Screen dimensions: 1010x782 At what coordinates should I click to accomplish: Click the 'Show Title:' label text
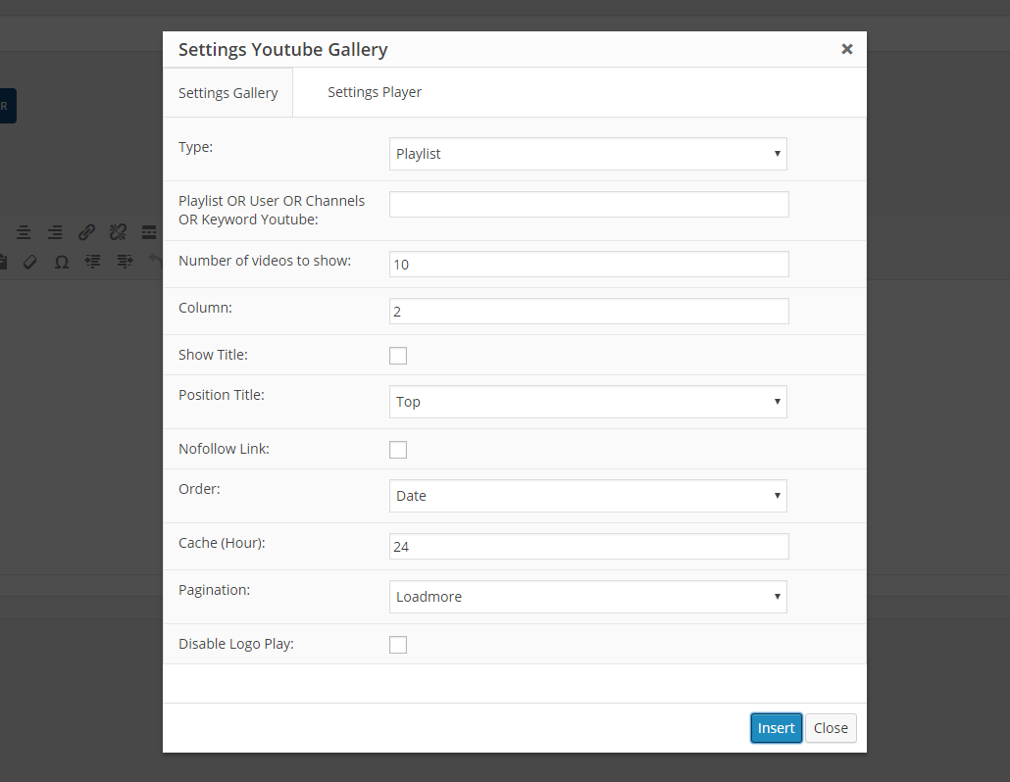(x=213, y=355)
